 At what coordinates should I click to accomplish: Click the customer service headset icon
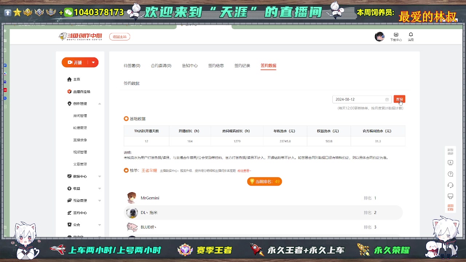[450, 185]
